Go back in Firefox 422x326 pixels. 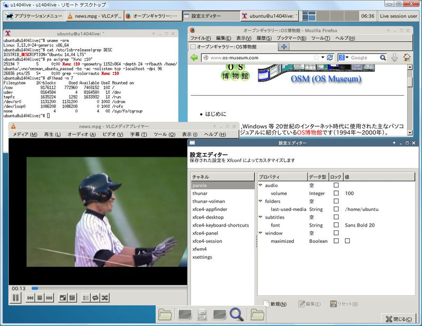click(194, 58)
